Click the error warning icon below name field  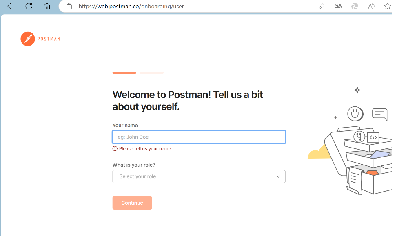pos(115,148)
